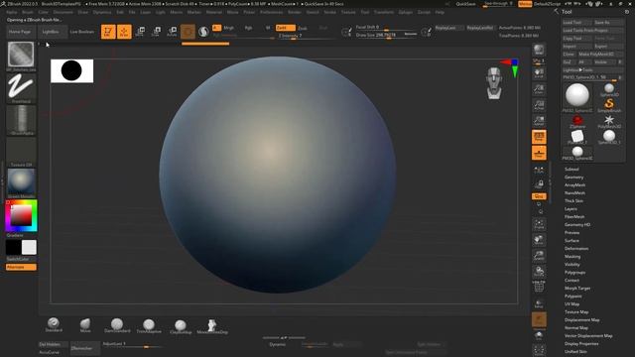
Task: Activate Draw mode button
Action: click(124, 32)
